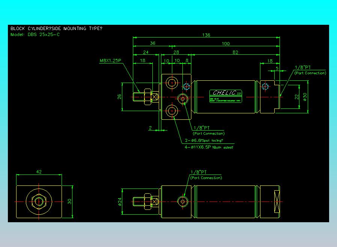The height and width of the screenshot is (247, 337).
Task: Select the '36' dimension value
Action: click(x=153, y=43)
